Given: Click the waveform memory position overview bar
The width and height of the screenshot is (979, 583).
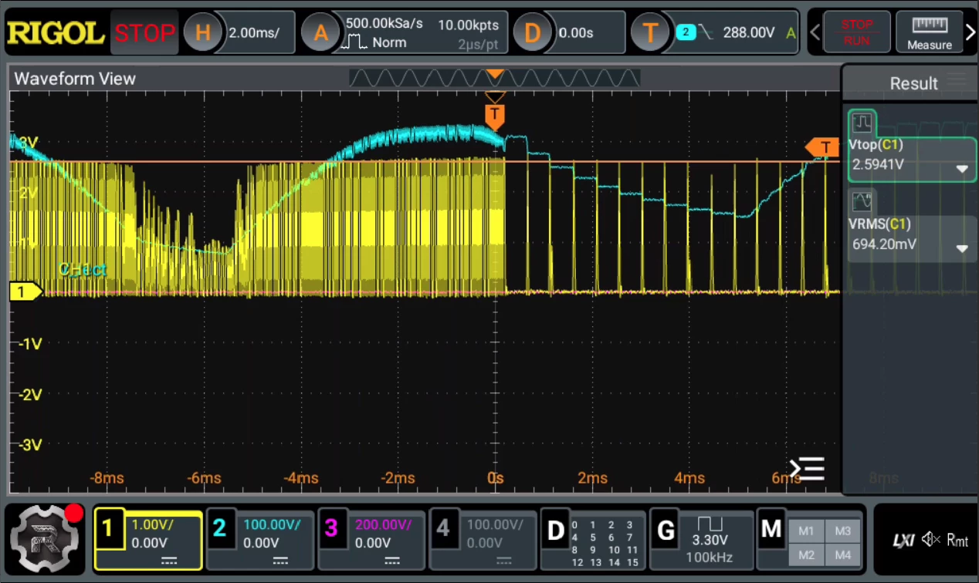Looking at the screenshot, I should (495, 78).
